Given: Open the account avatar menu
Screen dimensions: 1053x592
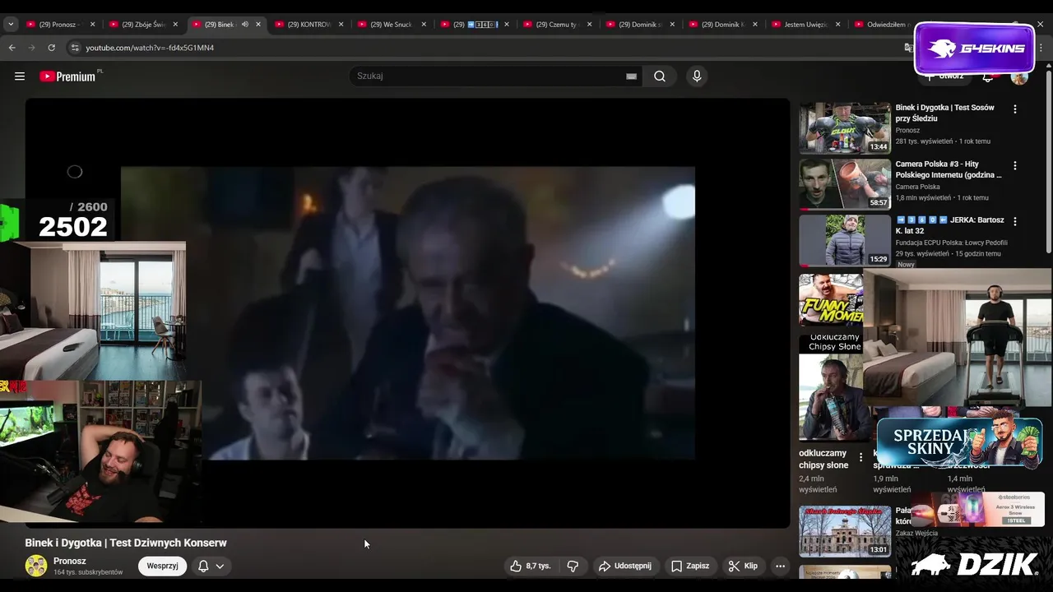Looking at the screenshot, I should (x=1019, y=77).
